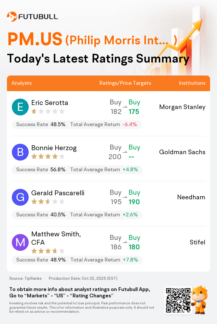Viewport: 217px width, 324px height.
Task: Click the PM.US ticker title
Action: (x=35, y=39)
